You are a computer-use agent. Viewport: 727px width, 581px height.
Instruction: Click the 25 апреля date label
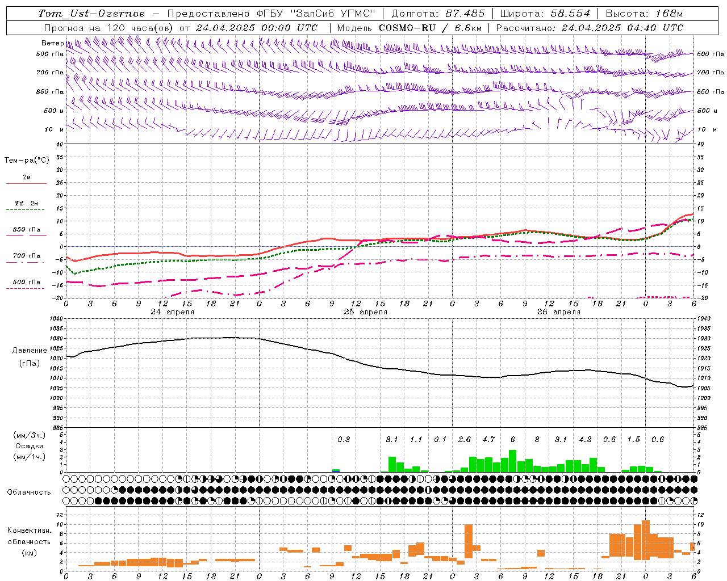point(366,312)
